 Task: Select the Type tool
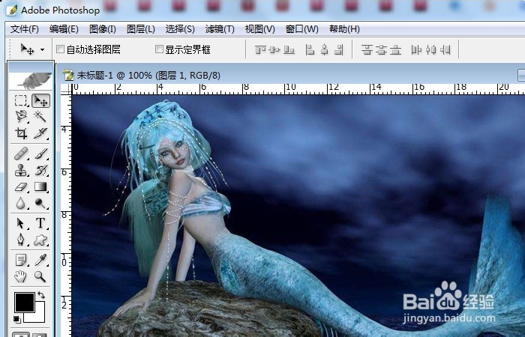coord(40,223)
